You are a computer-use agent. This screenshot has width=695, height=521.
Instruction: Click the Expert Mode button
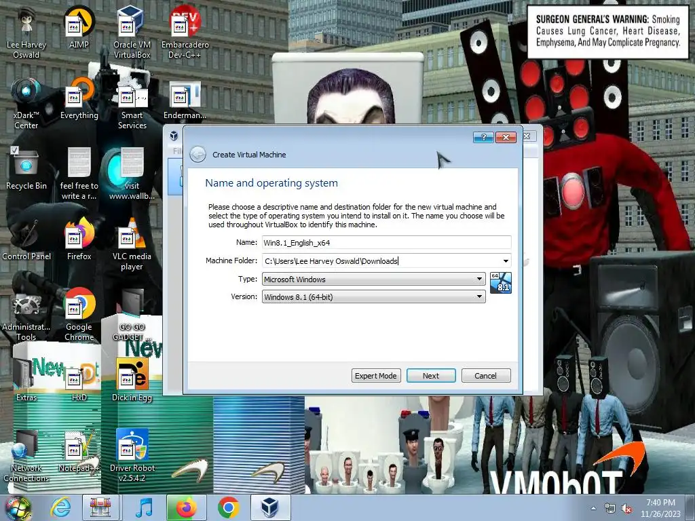[x=376, y=376]
